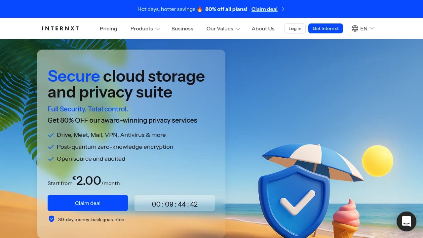Open the About Us menu item
This screenshot has height=238, width=423.
tap(263, 29)
